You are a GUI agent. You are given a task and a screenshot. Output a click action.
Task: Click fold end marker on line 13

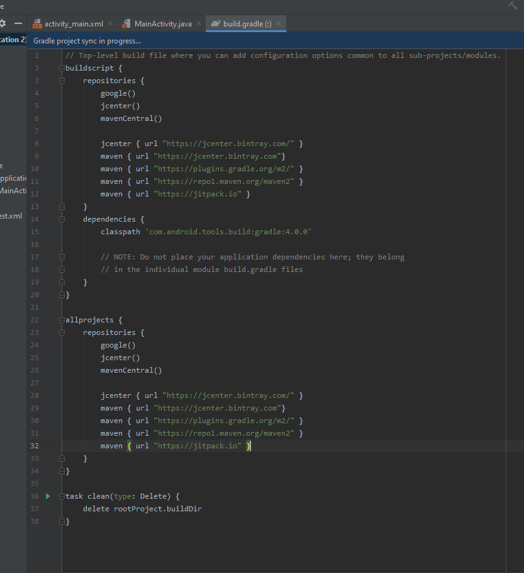62,207
